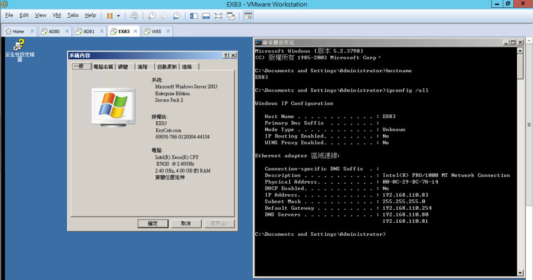This screenshot has height=280, width=533.
Task: Open the snapshot manager icon
Action: pos(177,16)
